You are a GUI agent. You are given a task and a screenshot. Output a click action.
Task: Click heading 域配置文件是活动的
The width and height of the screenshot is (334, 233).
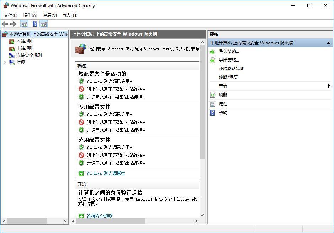[x=102, y=74]
